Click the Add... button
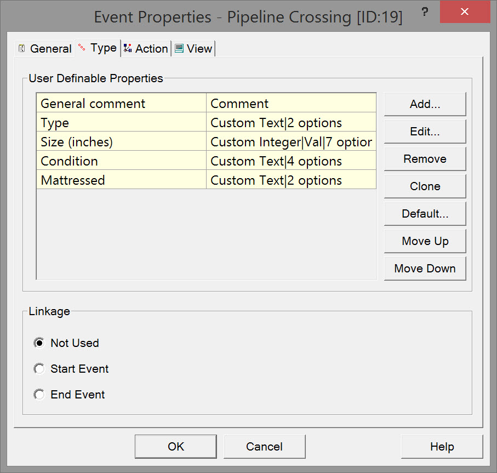Screen dimensions: 497x473 [x=425, y=104]
